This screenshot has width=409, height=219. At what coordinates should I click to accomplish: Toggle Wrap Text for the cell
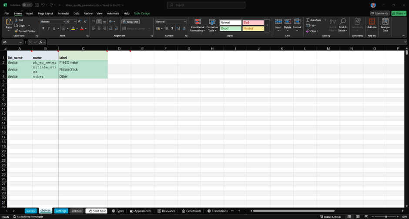131,22
